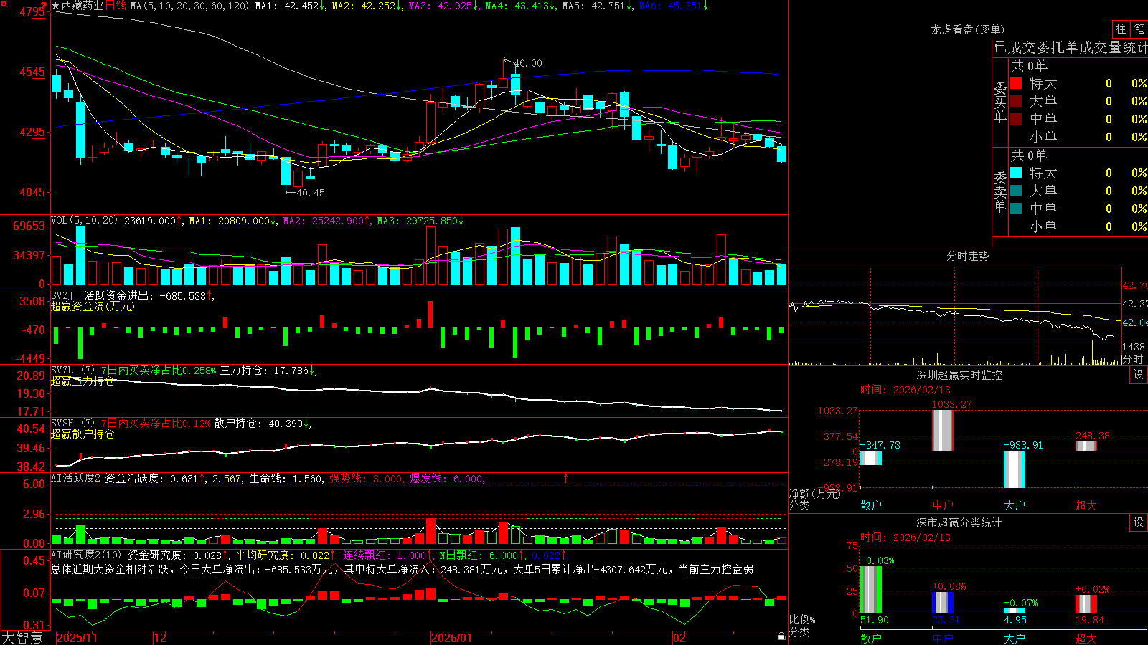Switch to 笔 tick view
The image size is (1148, 645).
(1139, 29)
